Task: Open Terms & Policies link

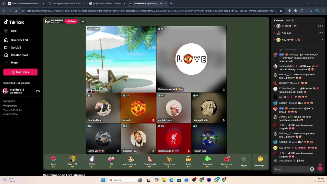Action: pyautogui.click(x=13, y=110)
